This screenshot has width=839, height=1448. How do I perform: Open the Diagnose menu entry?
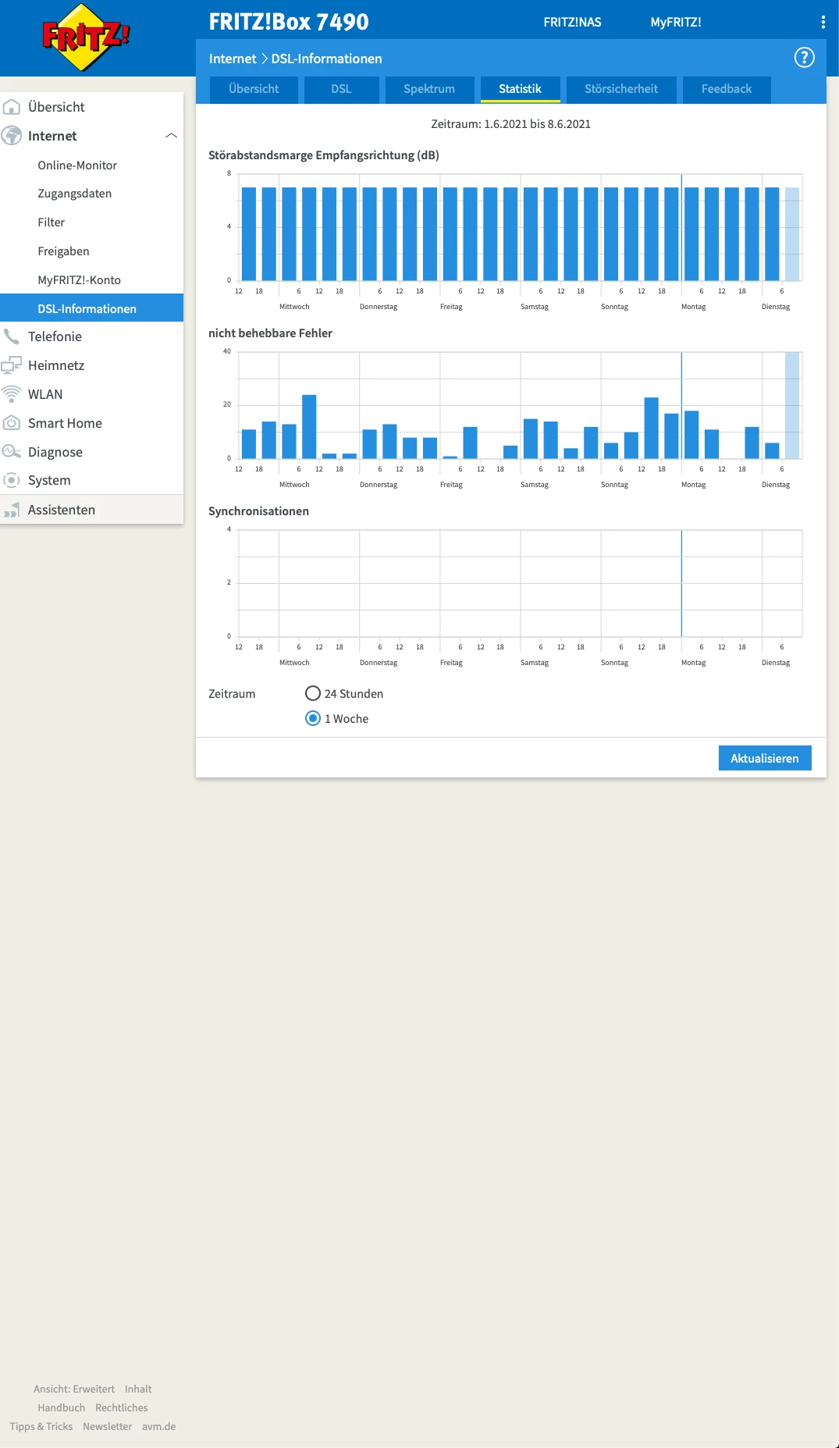55,452
